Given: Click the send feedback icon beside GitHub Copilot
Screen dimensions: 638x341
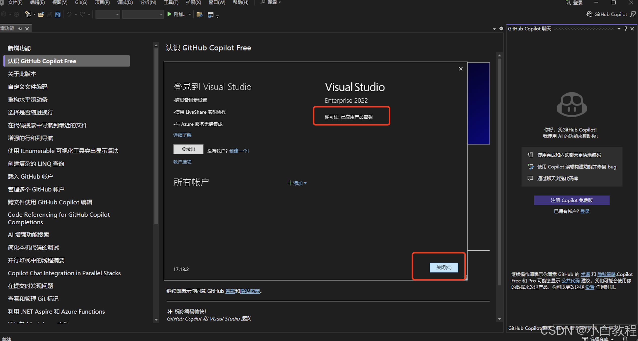Looking at the screenshot, I should click(x=633, y=14).
